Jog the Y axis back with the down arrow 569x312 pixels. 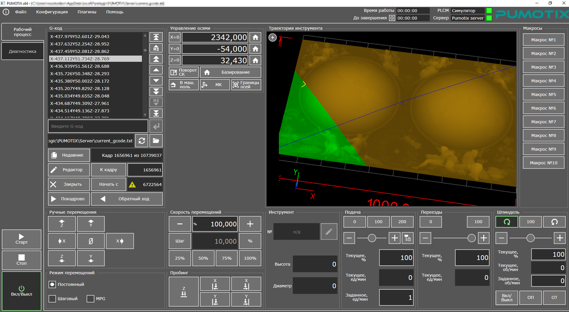91,258
